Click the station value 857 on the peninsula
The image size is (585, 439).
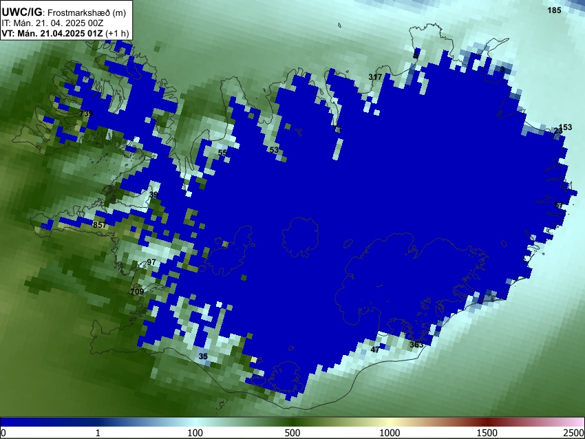[x=99, y=225]
